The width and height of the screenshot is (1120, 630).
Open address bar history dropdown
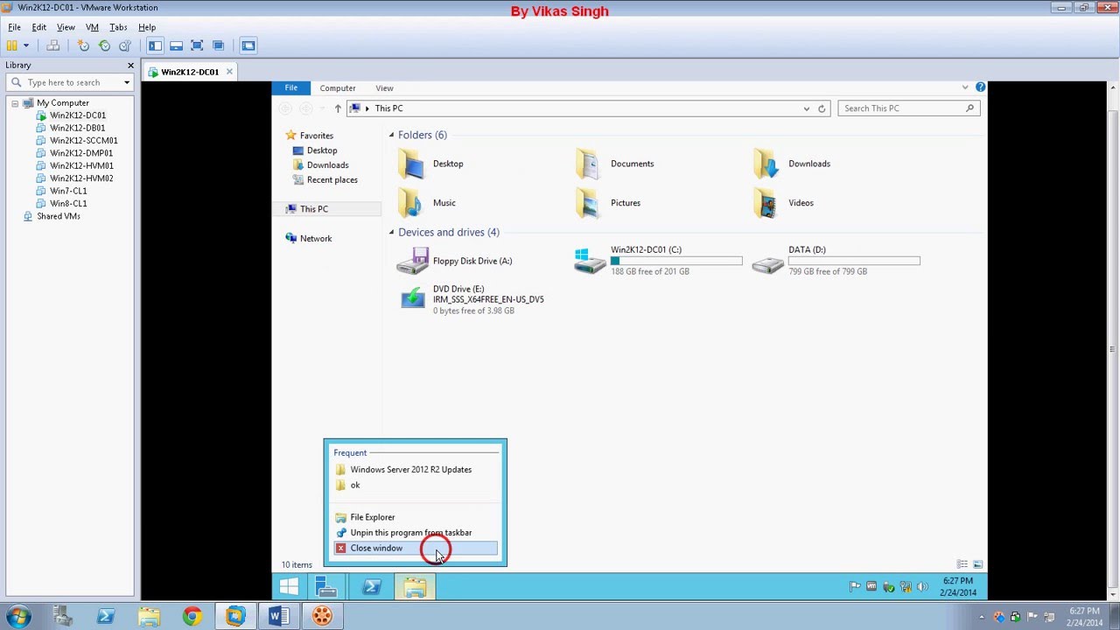[806, 108]
